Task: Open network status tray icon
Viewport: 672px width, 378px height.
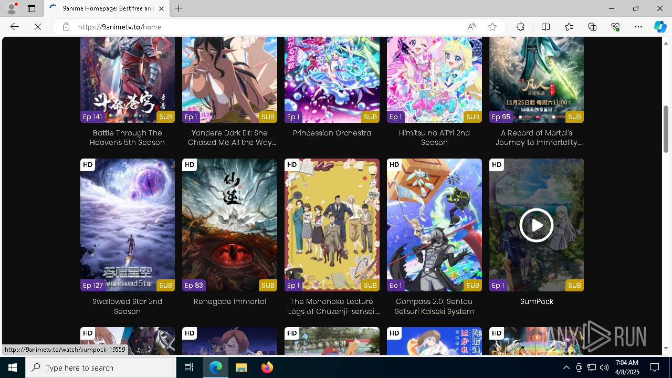Action: [592, 367]
